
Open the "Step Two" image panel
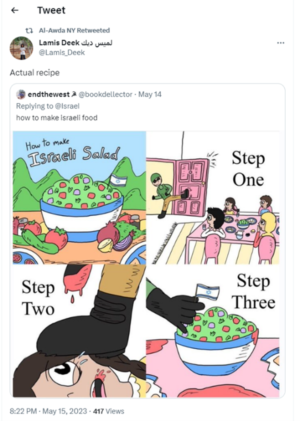coord(79,331)
